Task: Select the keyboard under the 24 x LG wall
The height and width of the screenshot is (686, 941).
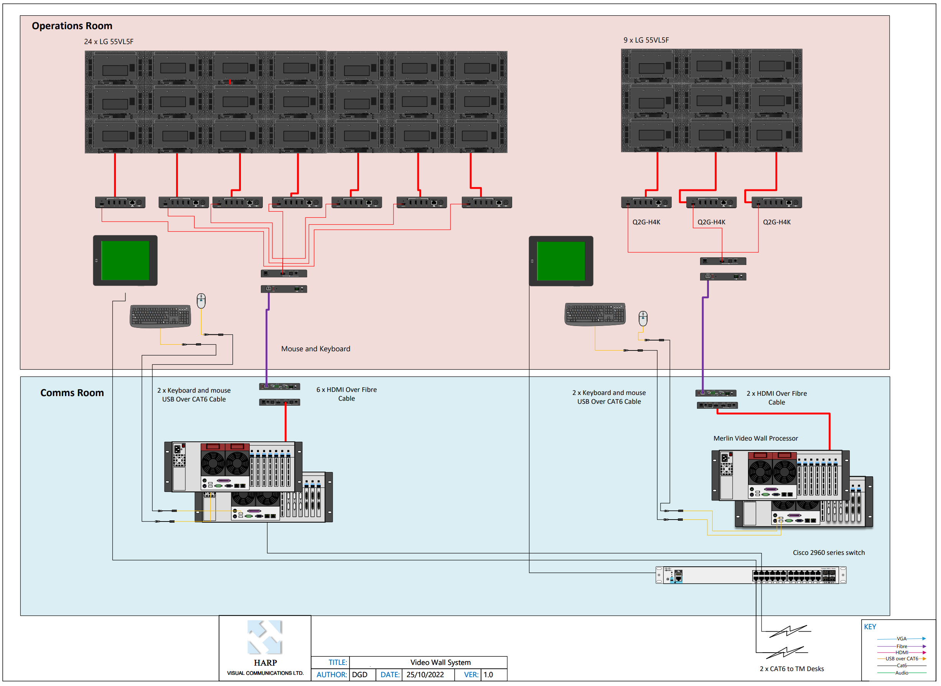Action: pos(160,317)
